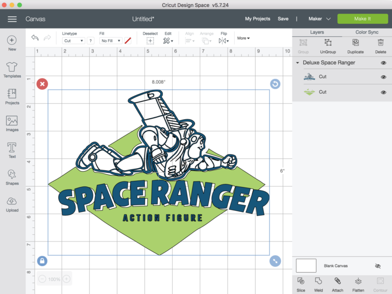392x294 pixels.
Task: Click the Linetype help question mark
Action: pos(90,41)
